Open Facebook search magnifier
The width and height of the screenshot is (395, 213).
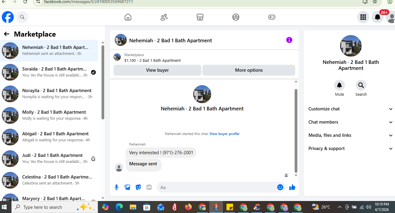click(22, 17)
